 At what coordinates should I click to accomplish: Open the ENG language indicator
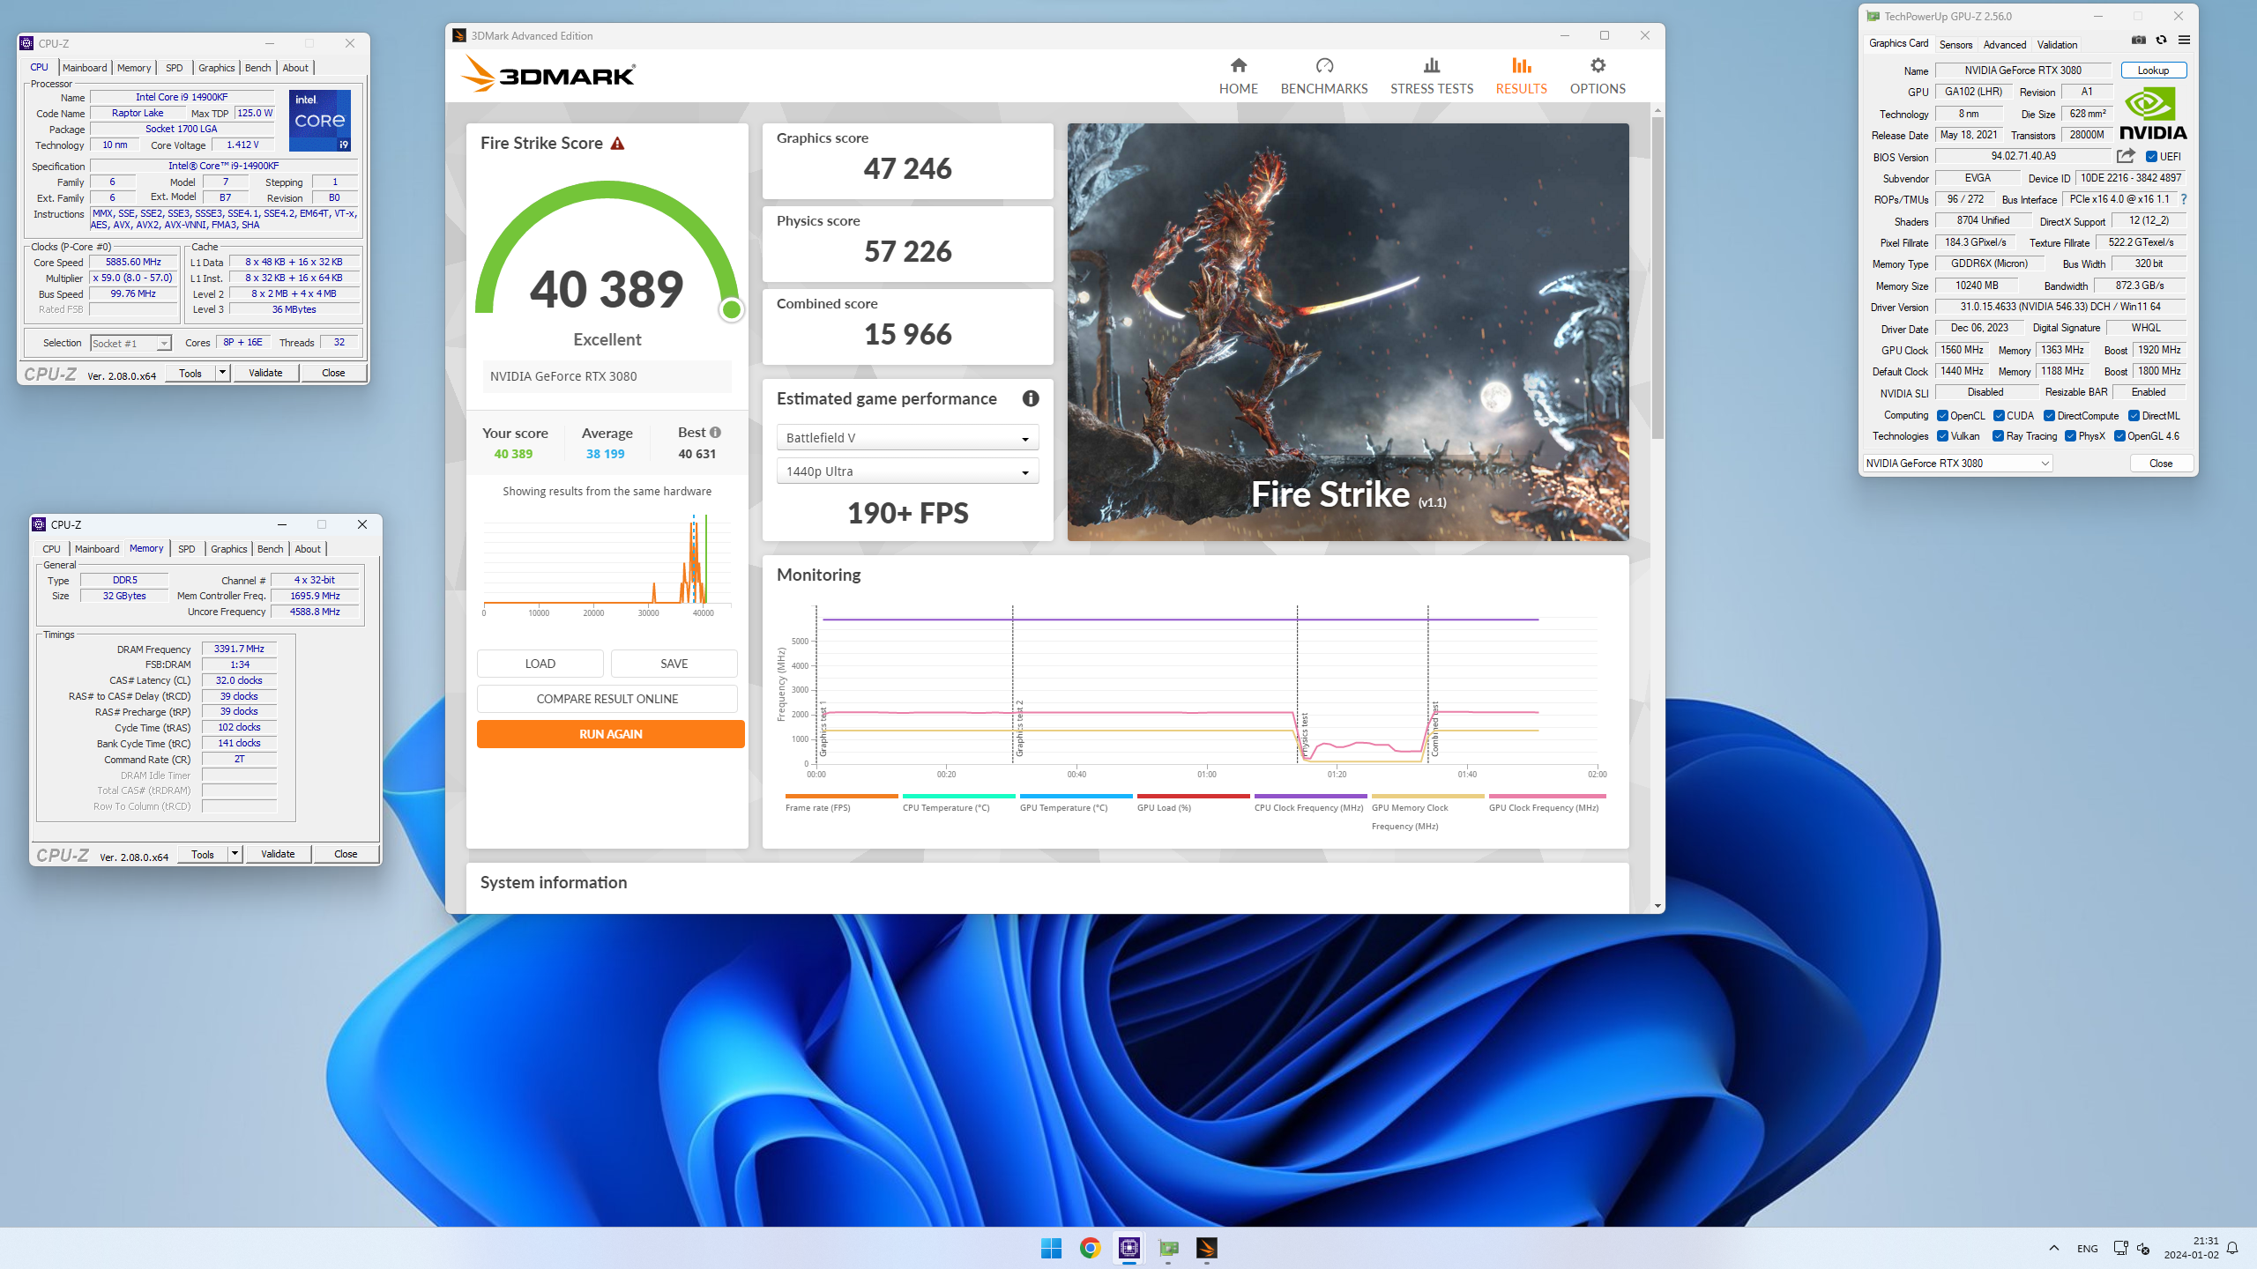coord(2087,1249)
